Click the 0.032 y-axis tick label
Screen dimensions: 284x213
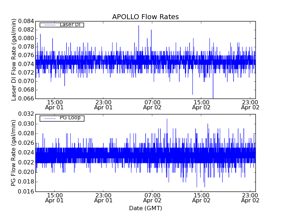click(26, 114)
